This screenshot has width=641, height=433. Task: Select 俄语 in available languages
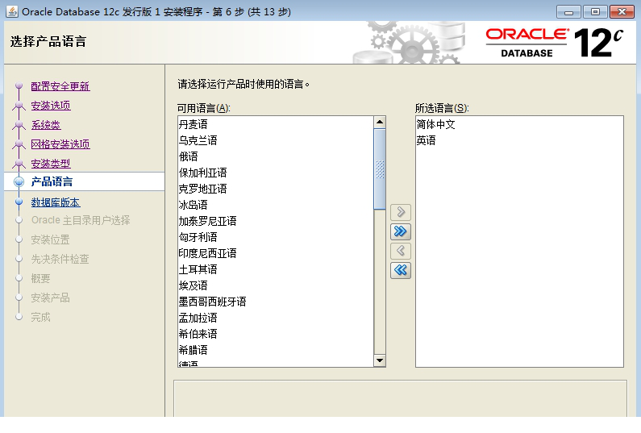click(x=276, y=156)
